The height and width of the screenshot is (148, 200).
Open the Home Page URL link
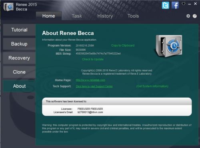[x=90, y=80]
